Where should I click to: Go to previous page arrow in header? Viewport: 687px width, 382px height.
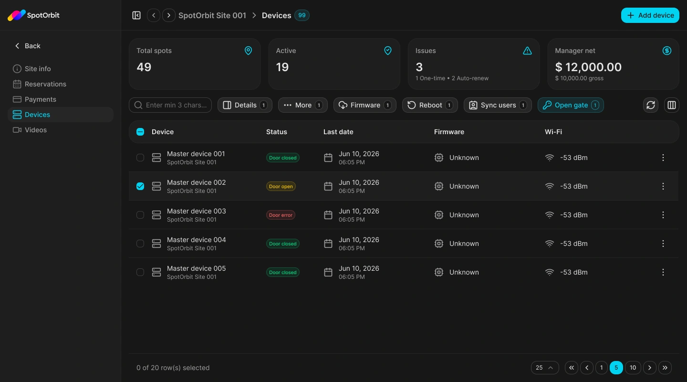[154, 15]
